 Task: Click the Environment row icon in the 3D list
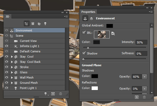coord(12,30)
